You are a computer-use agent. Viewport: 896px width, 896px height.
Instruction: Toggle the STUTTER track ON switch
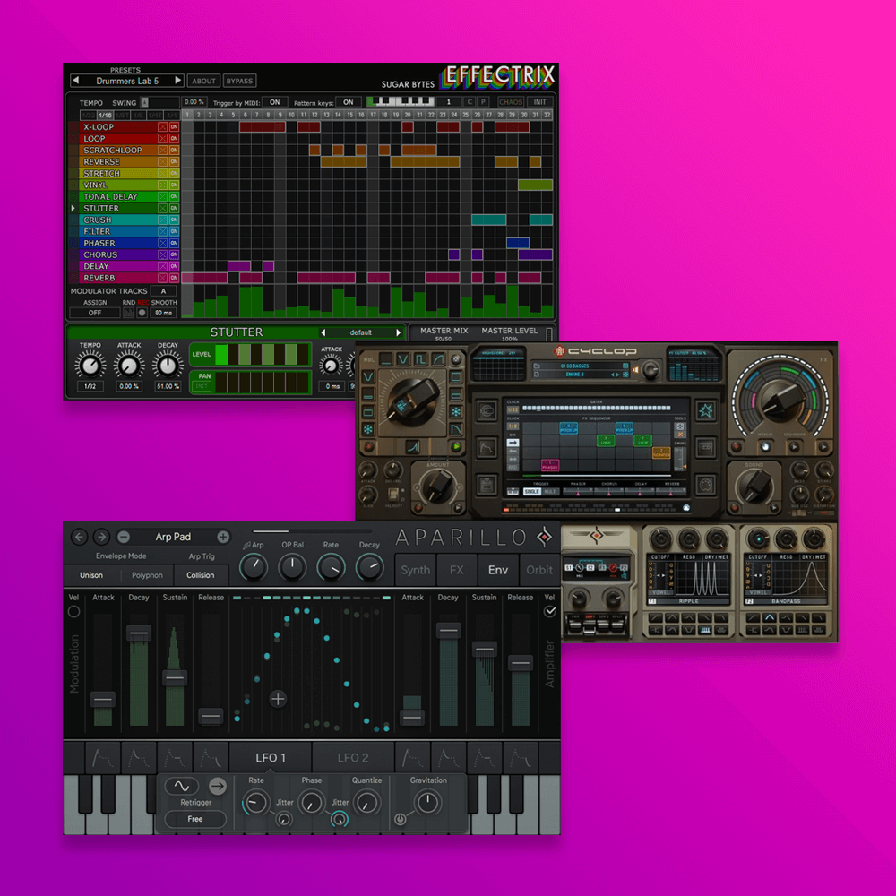click(x=175, y=208)
